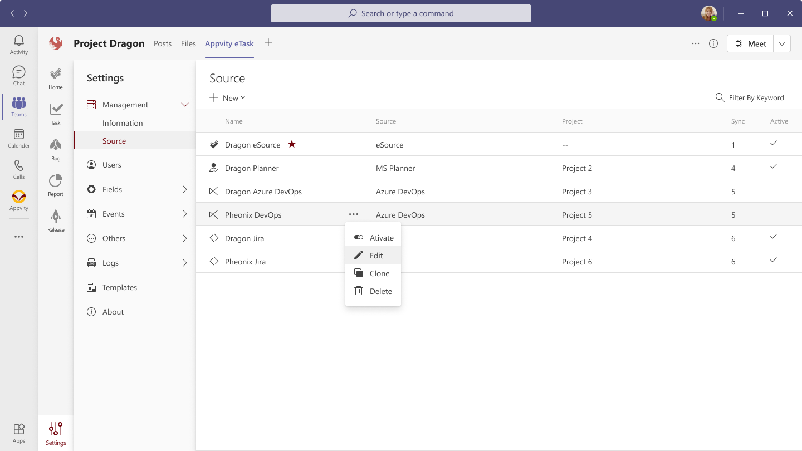Go to the Release rocket icon
Image resolution: width=802 pixels, height=451 pixels.
pos(56,221)
